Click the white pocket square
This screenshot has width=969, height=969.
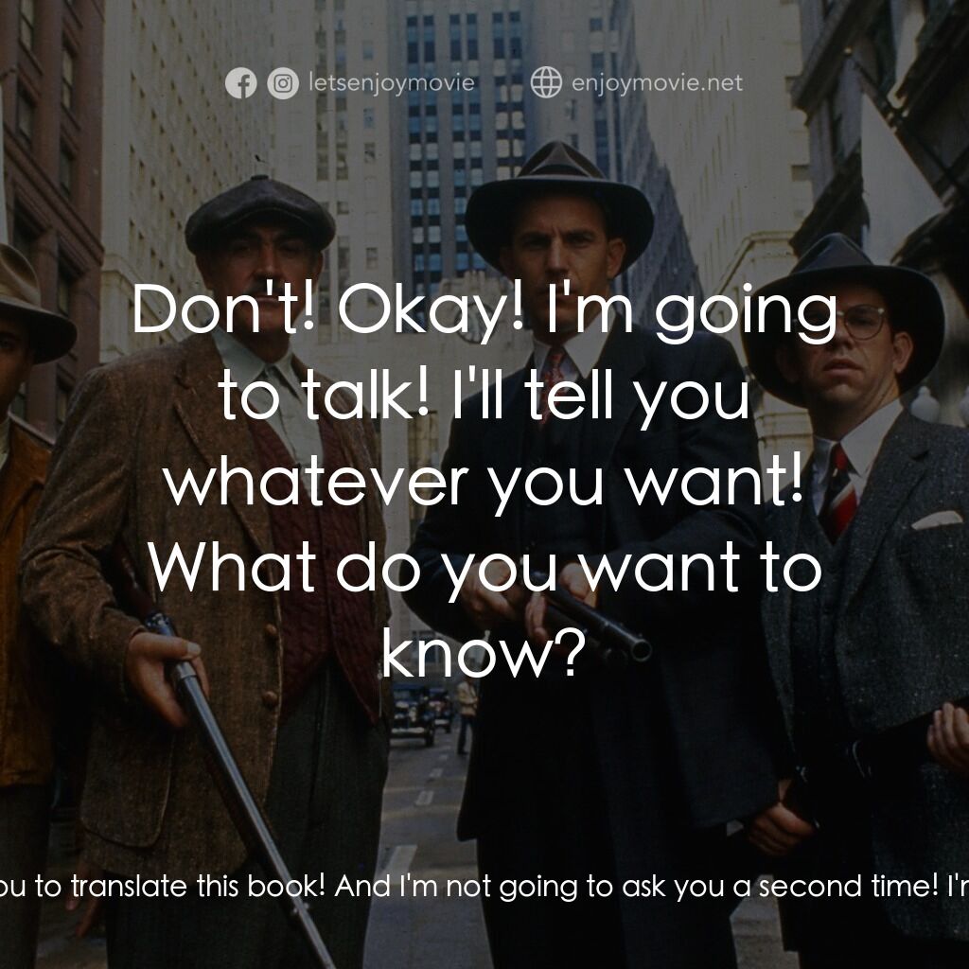[938, 520]
